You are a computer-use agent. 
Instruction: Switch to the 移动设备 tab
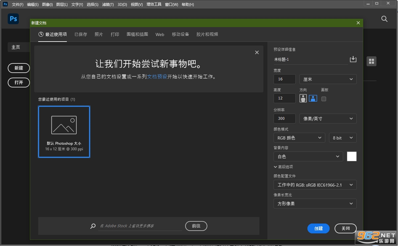[181, 34]
